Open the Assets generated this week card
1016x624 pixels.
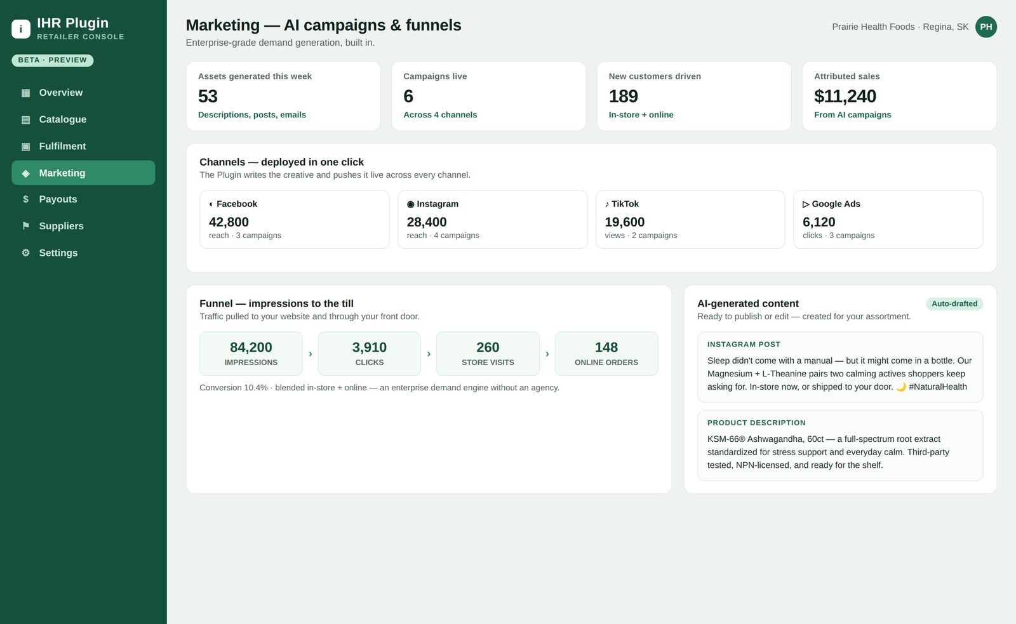283,96
